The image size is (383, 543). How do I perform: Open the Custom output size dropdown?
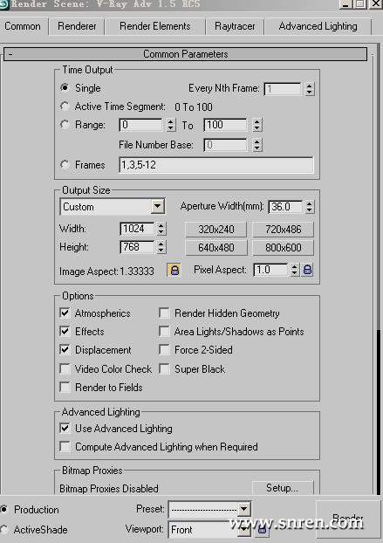pos(157,206)
